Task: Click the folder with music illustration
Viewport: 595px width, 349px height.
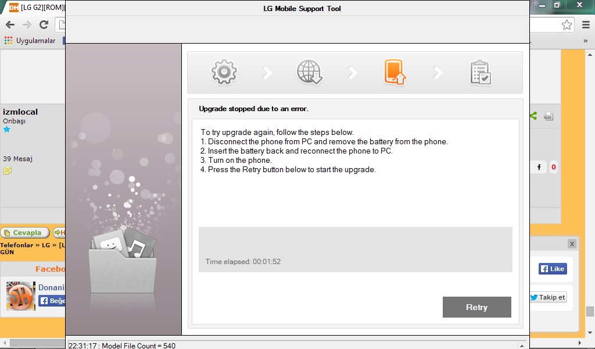Action: pos(123,260)
